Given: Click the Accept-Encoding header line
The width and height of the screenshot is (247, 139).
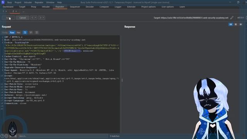Looking at the screenshot, I should tap(24, 98).
